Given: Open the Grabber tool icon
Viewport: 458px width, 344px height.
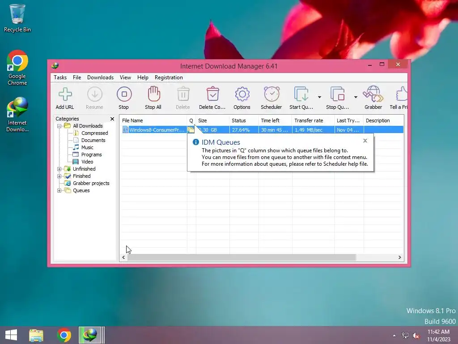Looking at the screenshot, I should pos(373,94).
